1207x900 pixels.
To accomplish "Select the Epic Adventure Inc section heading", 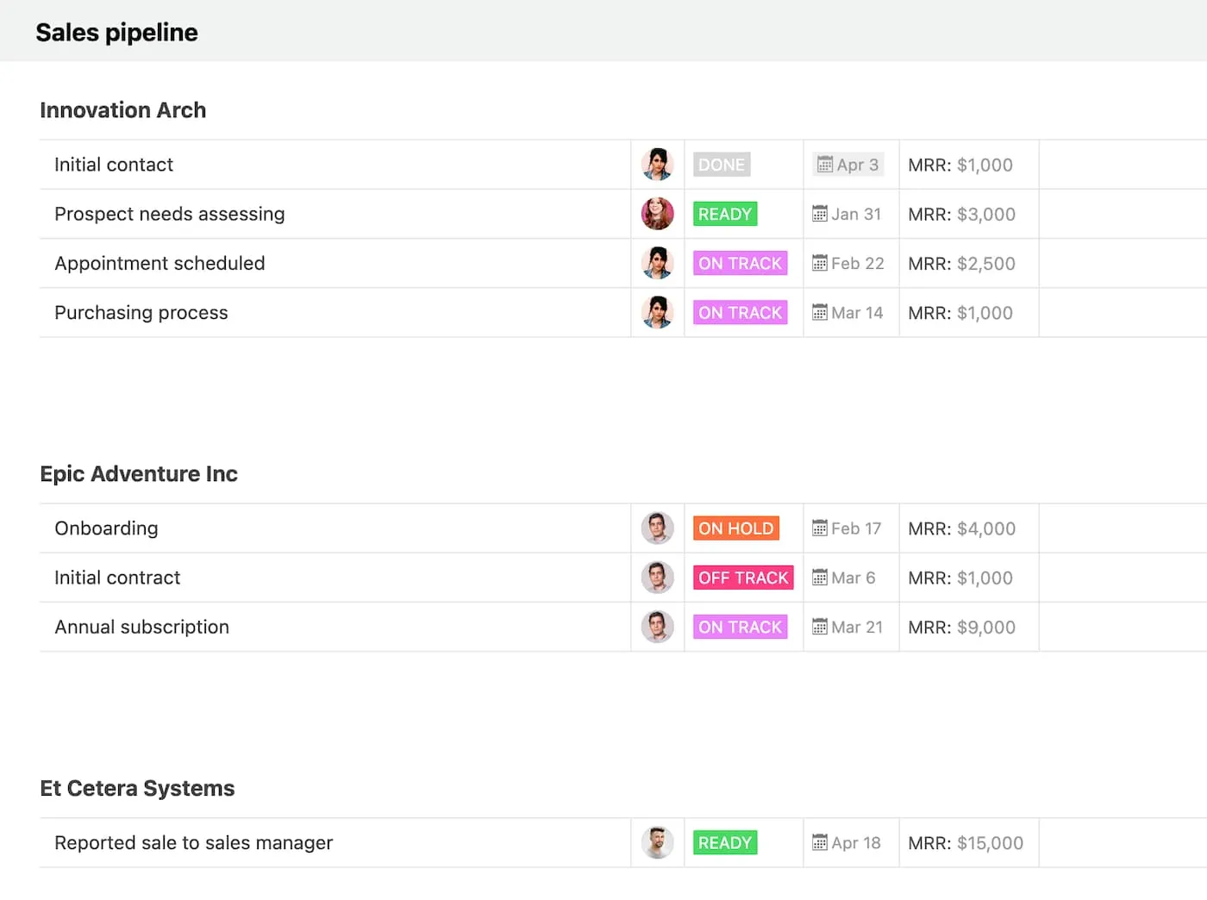I will [139, 474].
